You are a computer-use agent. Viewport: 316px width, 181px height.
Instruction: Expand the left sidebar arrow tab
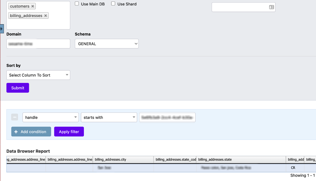click(2, 29)
